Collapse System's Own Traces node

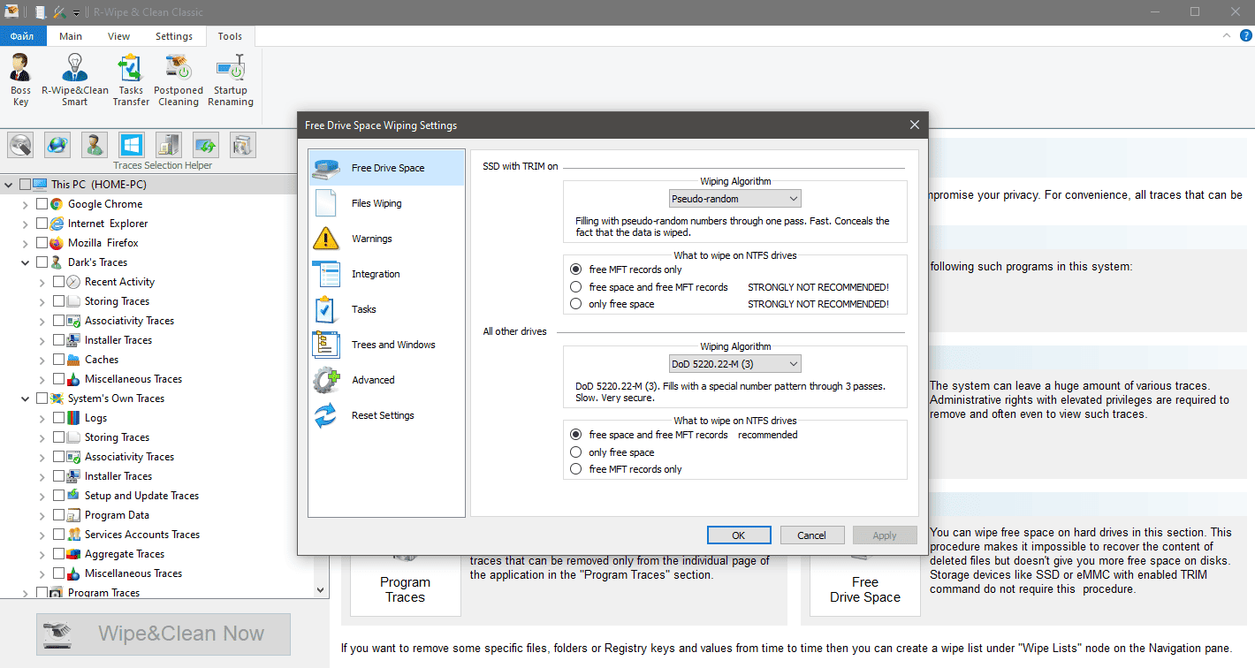tap(26, 399)
